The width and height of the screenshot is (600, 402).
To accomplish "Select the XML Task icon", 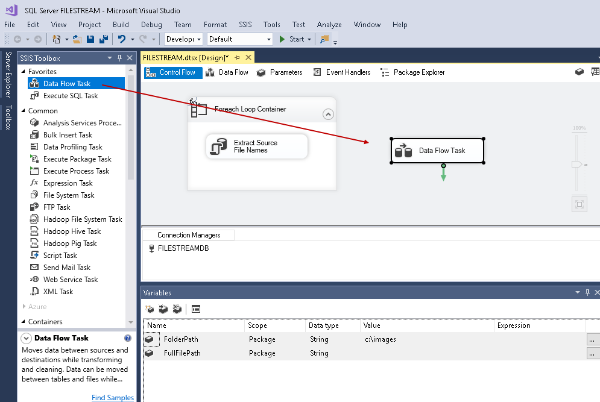I will [34, 291].
